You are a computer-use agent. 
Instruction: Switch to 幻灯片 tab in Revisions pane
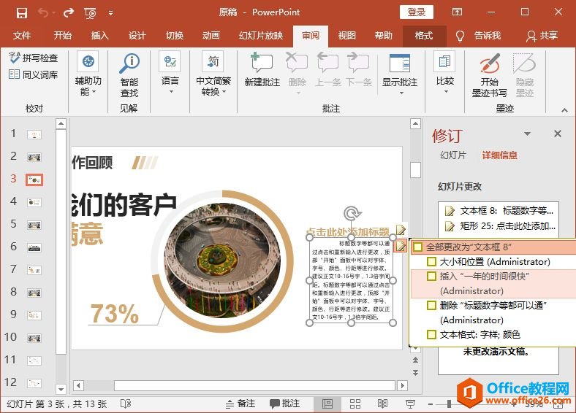(x=453, y=155)
